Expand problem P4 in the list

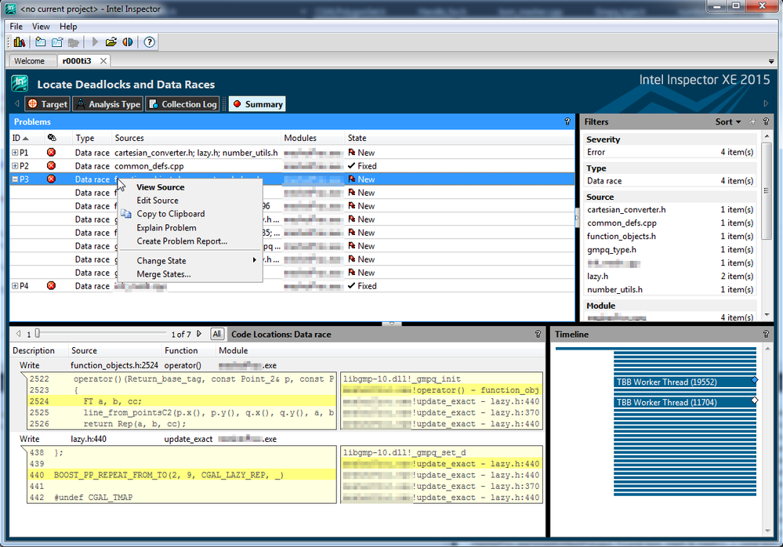(x=15, y=286)
